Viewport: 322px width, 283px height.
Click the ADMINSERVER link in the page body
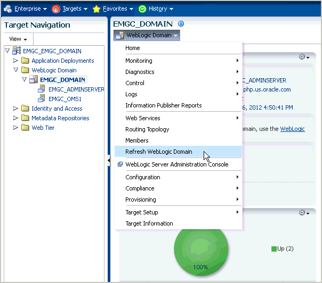[x=265, y=80]
